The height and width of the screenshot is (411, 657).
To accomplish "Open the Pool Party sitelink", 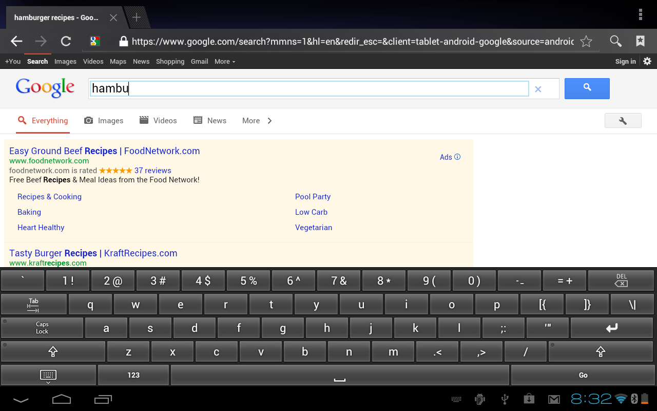I will click(313, 197).
